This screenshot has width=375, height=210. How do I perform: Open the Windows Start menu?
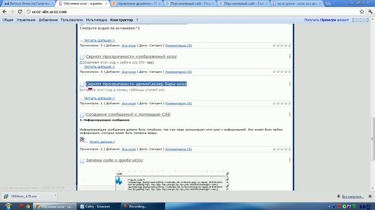click(x=9, y=206)
